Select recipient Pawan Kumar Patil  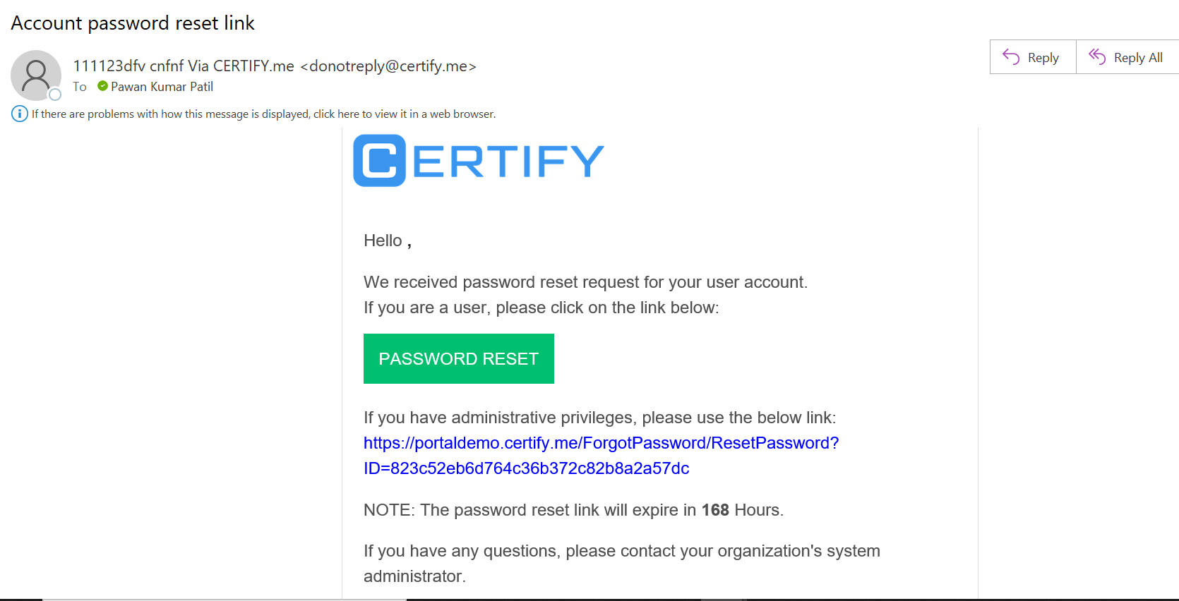pos(162,87)
